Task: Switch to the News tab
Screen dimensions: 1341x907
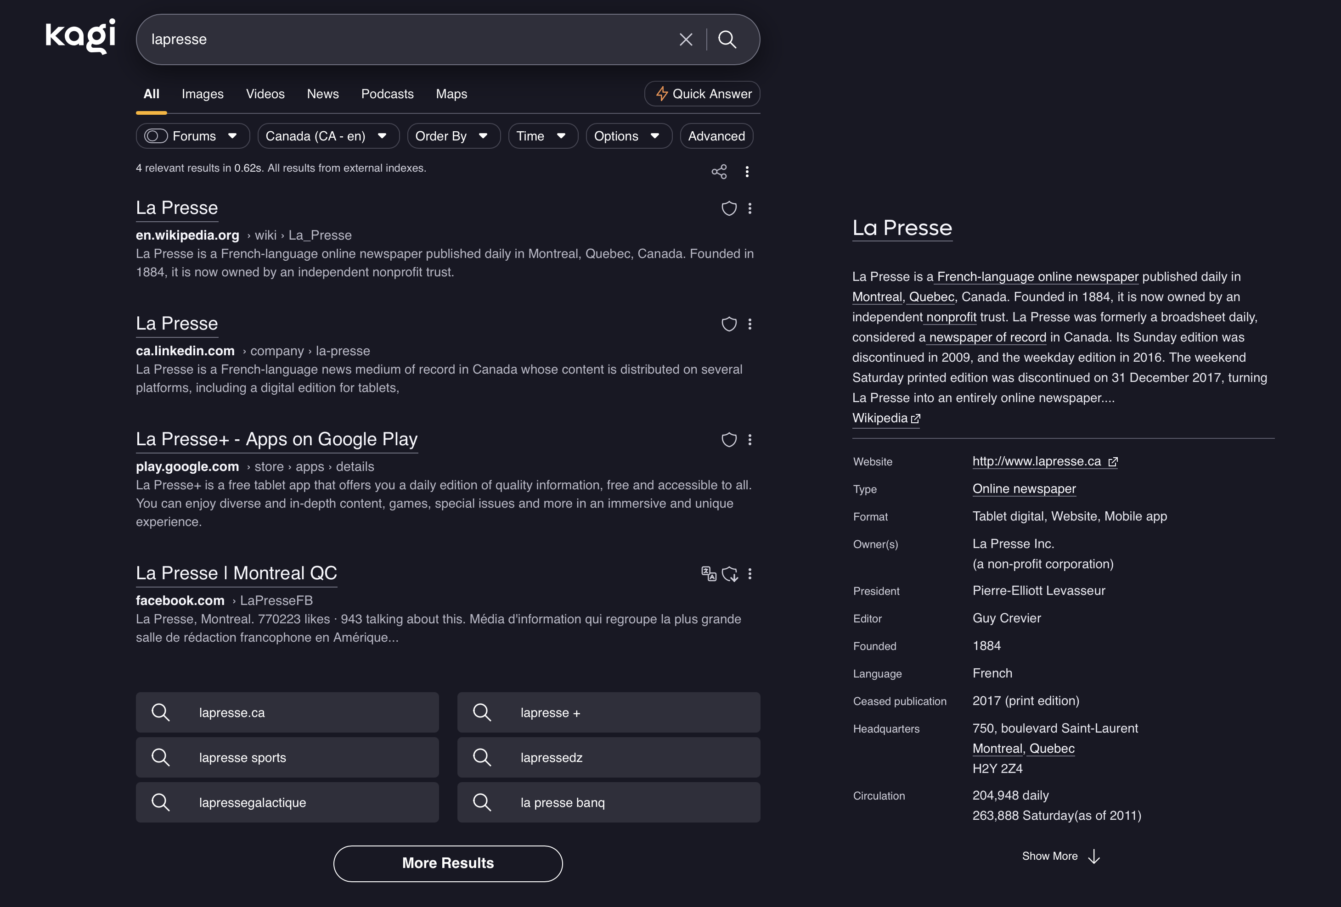Action: coord(323,94)
